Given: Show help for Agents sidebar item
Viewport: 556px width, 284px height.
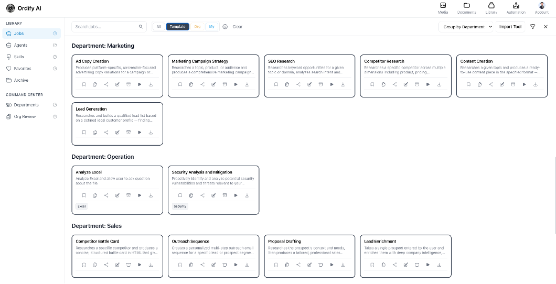Looking at the screenshot, I should coord(55,46).
